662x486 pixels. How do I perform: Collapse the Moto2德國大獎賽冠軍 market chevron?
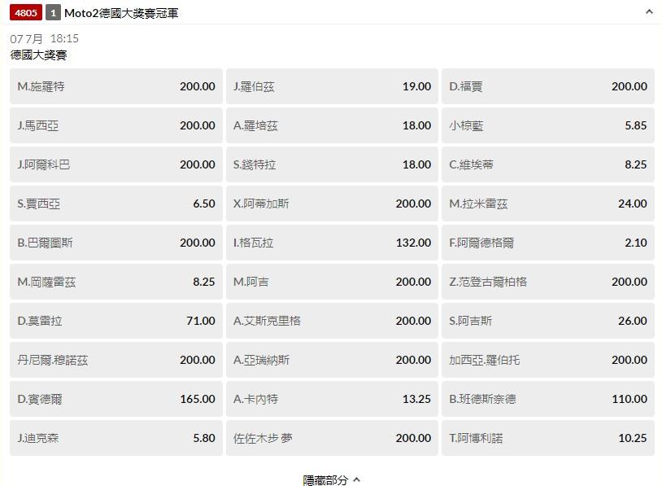coord(649,12)
